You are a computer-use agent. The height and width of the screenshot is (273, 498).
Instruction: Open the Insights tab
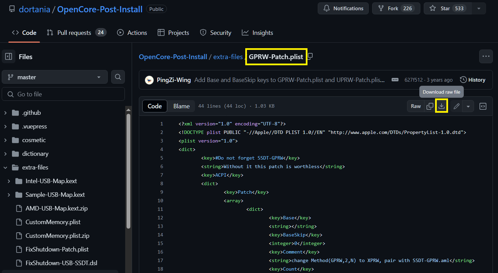pos(258,33)
